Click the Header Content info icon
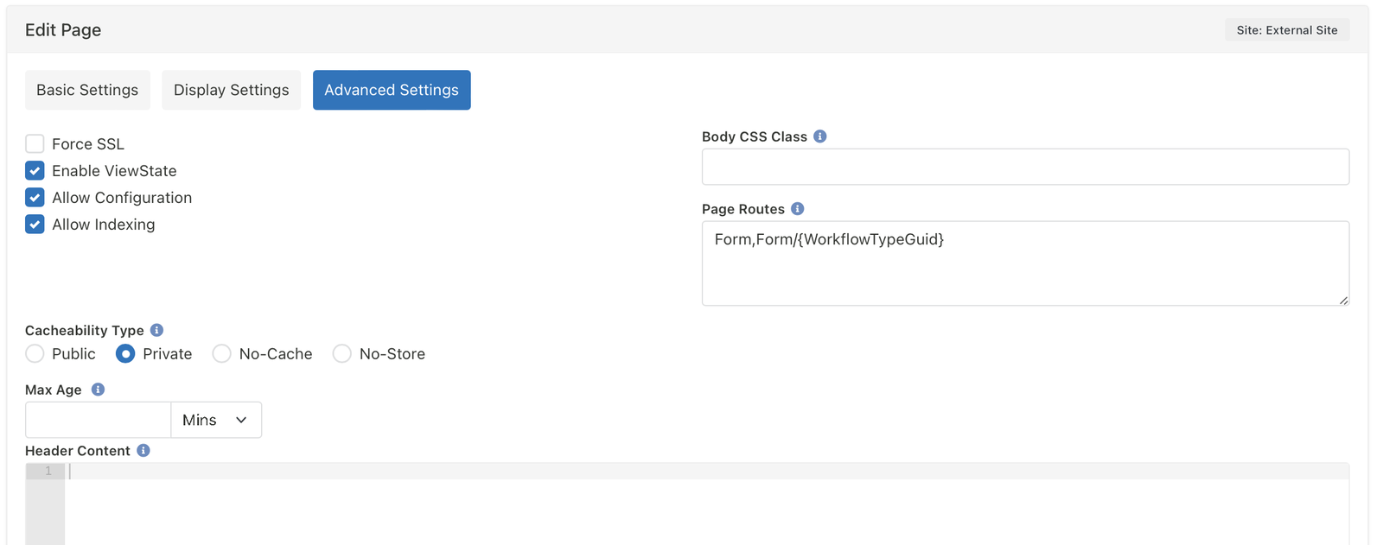The image size is (1383, 545). click(x=143, y=451)
